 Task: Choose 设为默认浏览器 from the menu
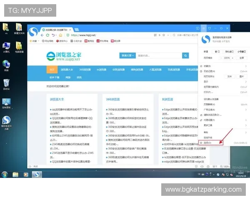[x=223, y=99]
